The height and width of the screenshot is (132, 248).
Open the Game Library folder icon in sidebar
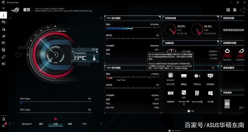point(4,43)
